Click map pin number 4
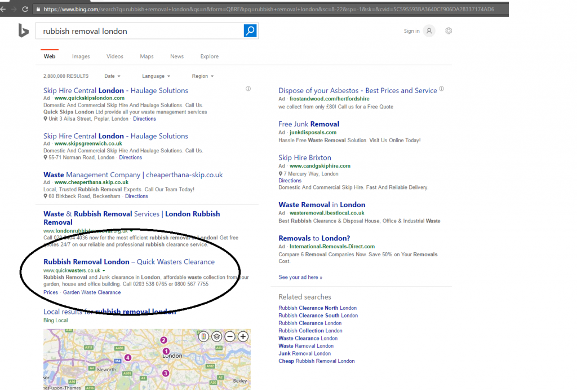Image resolution: width=577 pixels, height=390 pixels. (x=128, y=358)
